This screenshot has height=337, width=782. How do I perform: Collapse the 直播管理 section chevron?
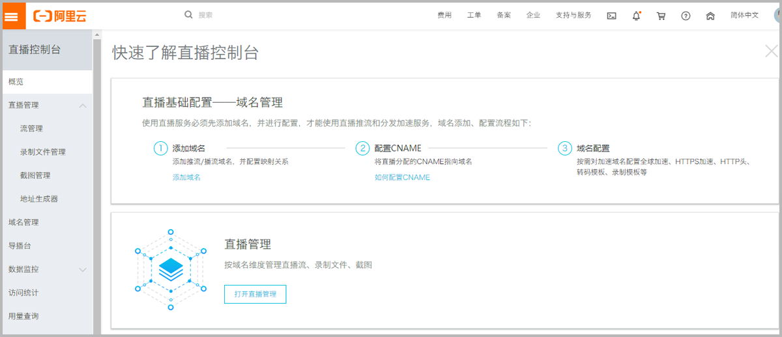[x=82, y=105]
